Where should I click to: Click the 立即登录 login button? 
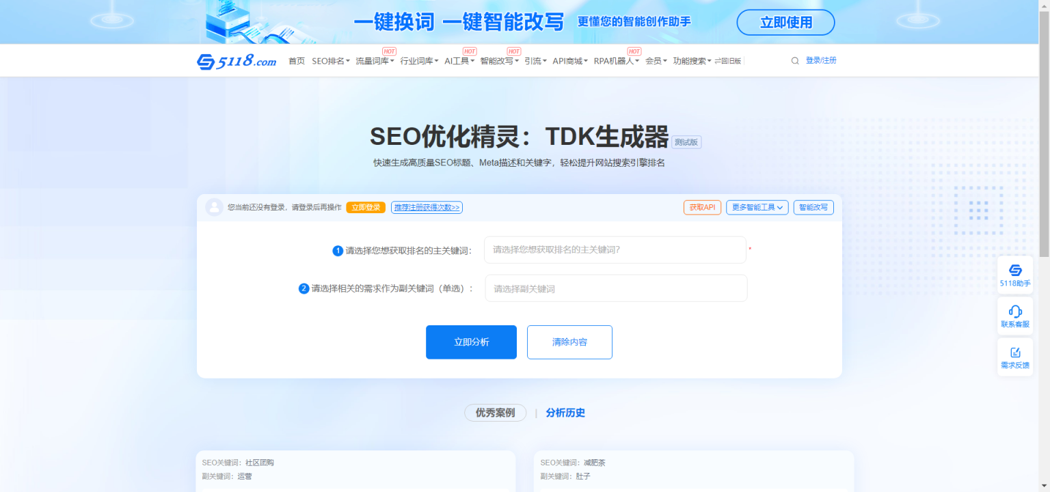pos(366,207)
